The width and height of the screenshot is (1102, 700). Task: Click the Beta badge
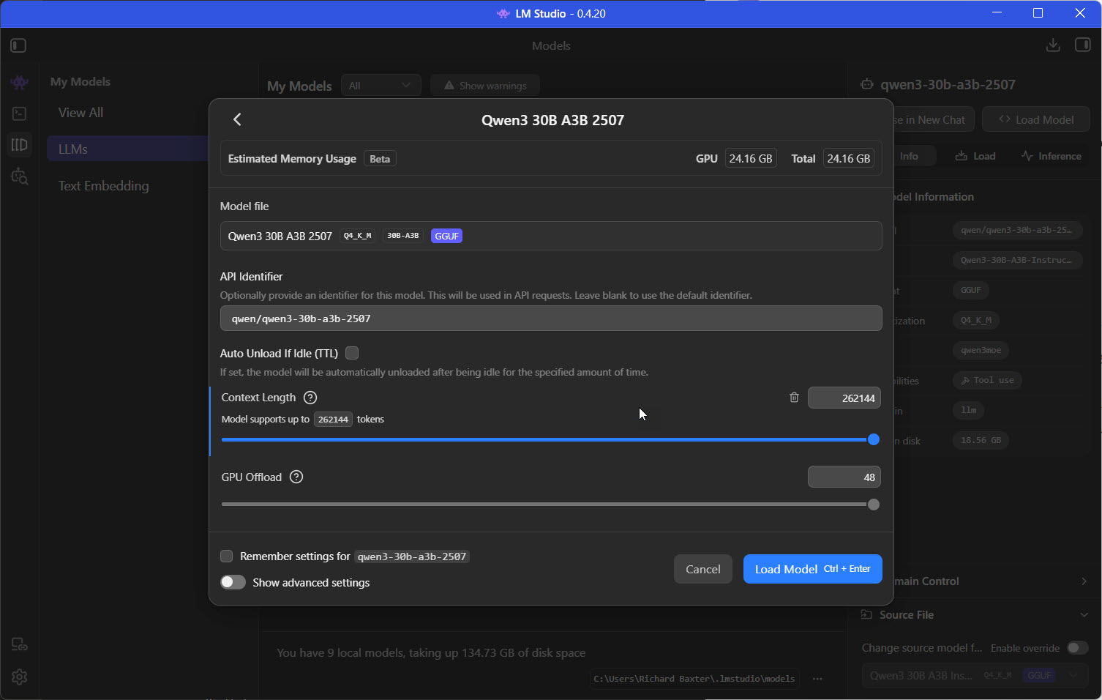(x=380, y=159)
